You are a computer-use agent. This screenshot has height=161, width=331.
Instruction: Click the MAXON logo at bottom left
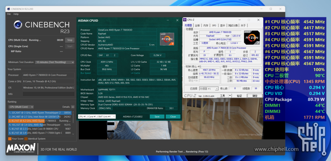(21, 148)
